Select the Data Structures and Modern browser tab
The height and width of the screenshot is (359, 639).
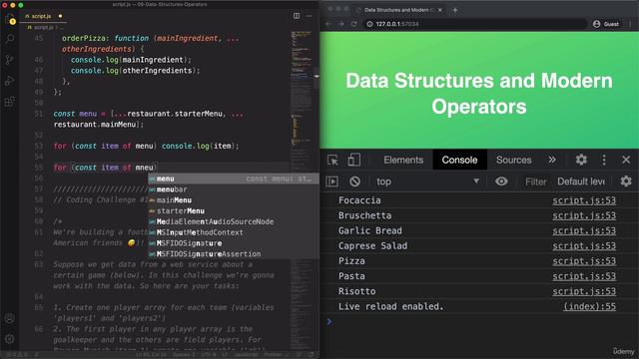[399, 10]
